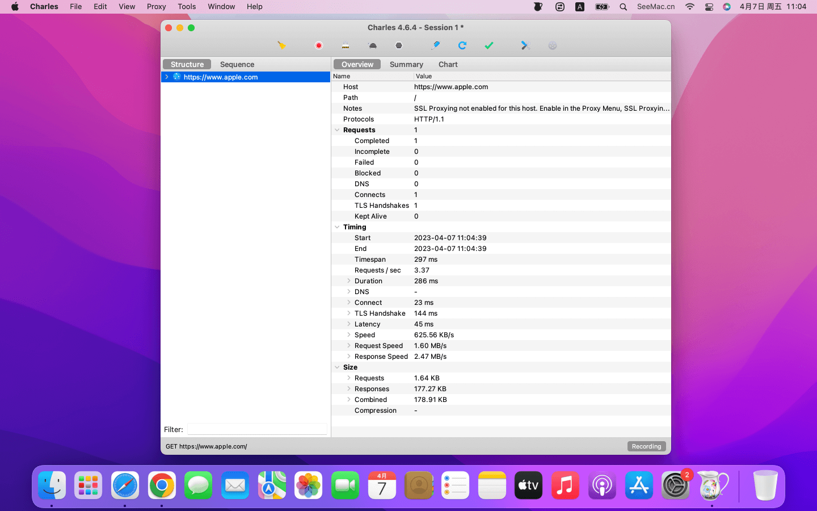Click the repeat request refresh icon
Viewport: 817px width, 511px height.
point(462,45)
